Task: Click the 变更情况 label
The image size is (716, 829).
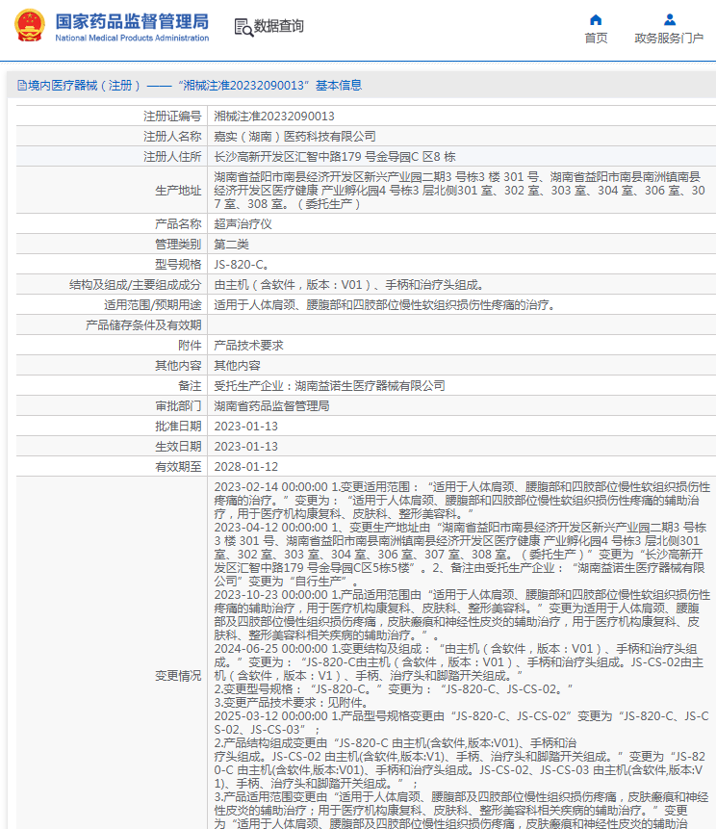Action: coord(178,676)
